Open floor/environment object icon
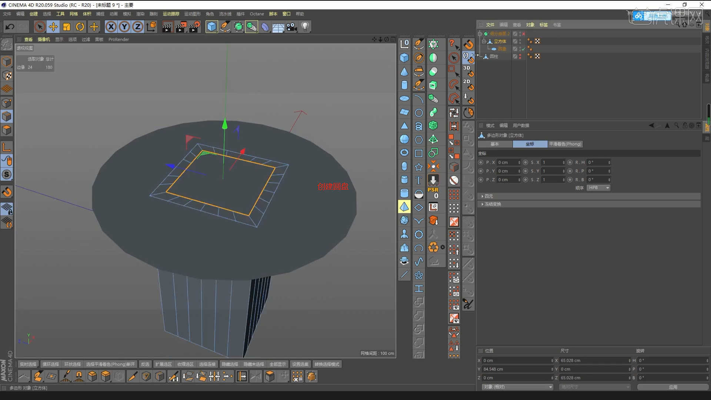This screenshot has width=711, height=400. click(x=278, y=27)
